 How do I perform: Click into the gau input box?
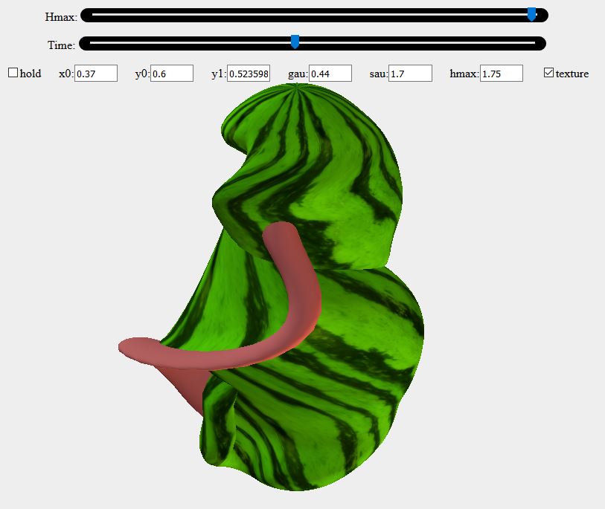(330, 73)
